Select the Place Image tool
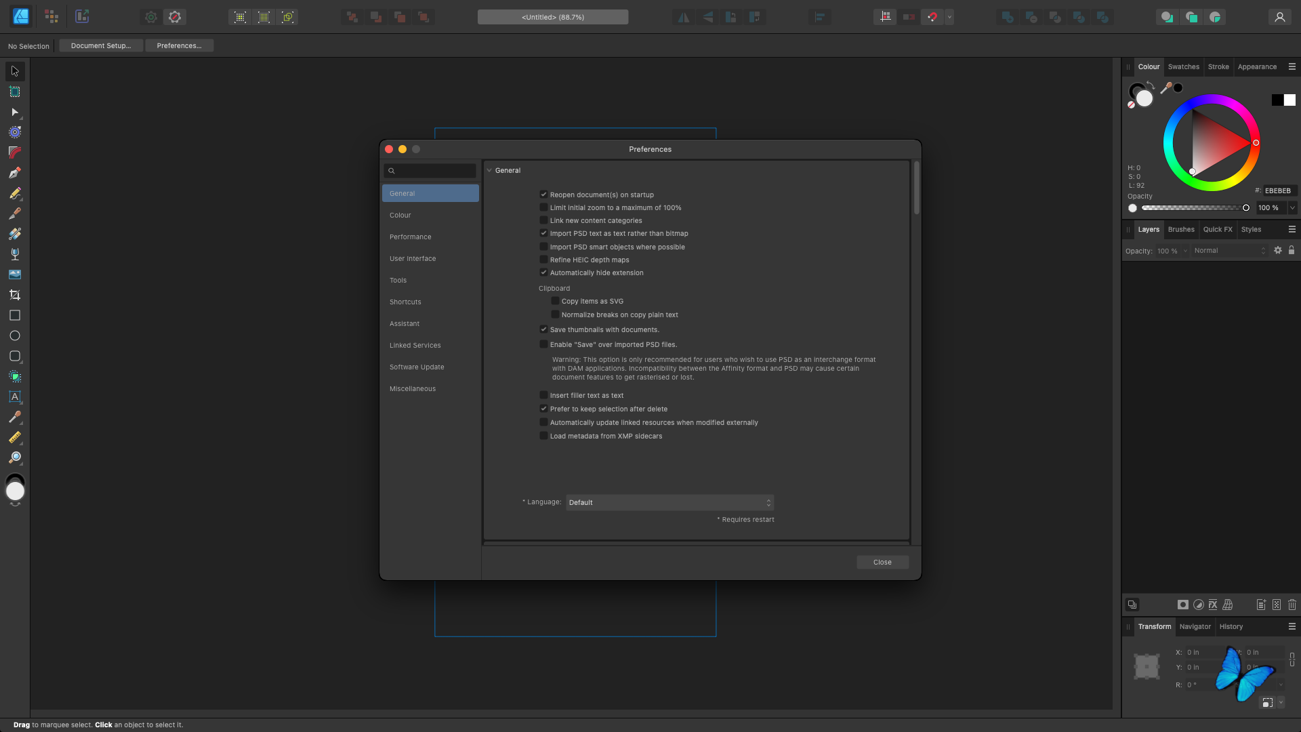 [15, 274]
